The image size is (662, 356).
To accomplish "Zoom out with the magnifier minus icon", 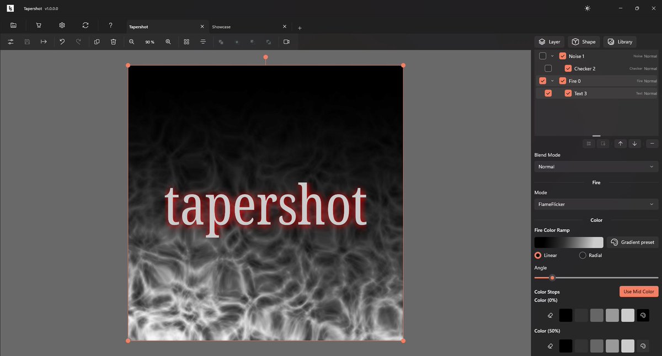I will (x=132, y=42).
